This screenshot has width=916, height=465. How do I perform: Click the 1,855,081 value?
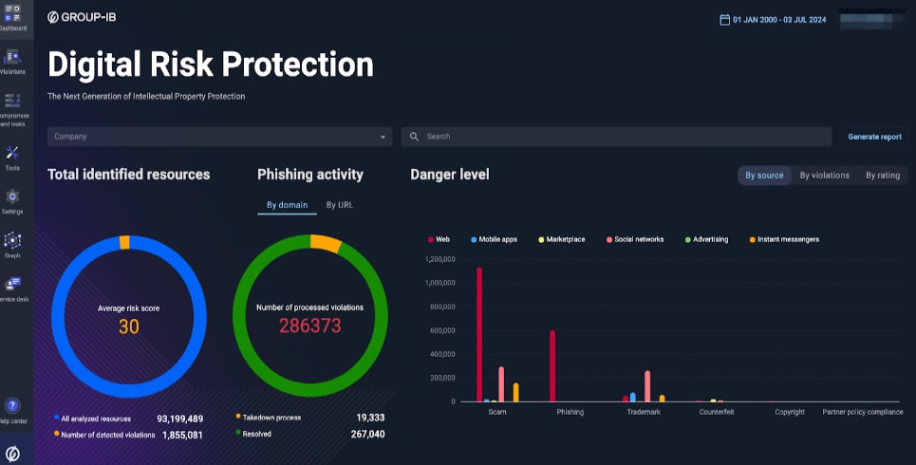[182, 435]
